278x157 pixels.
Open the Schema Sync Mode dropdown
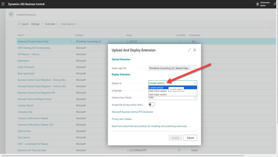[x=173, y=98]
